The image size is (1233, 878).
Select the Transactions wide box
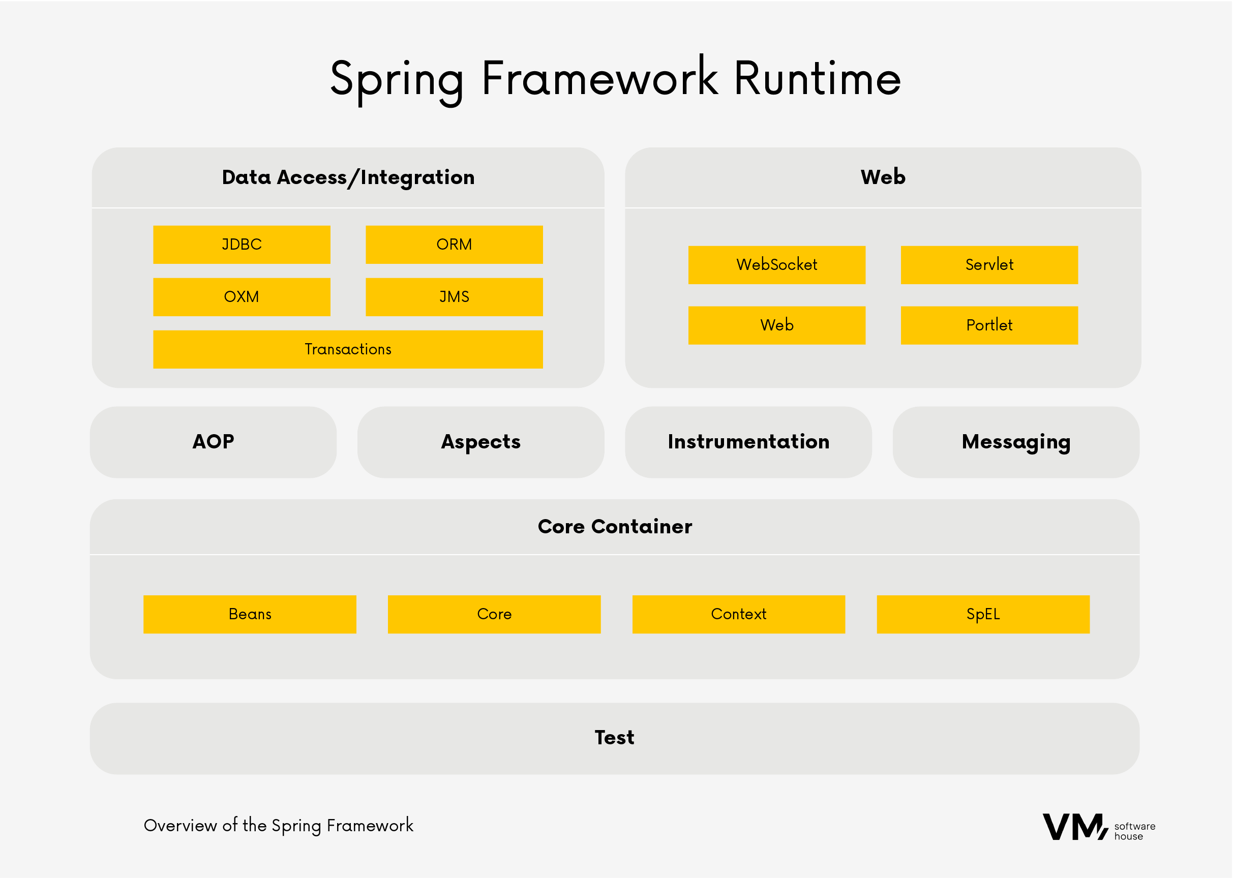(348, 349)
